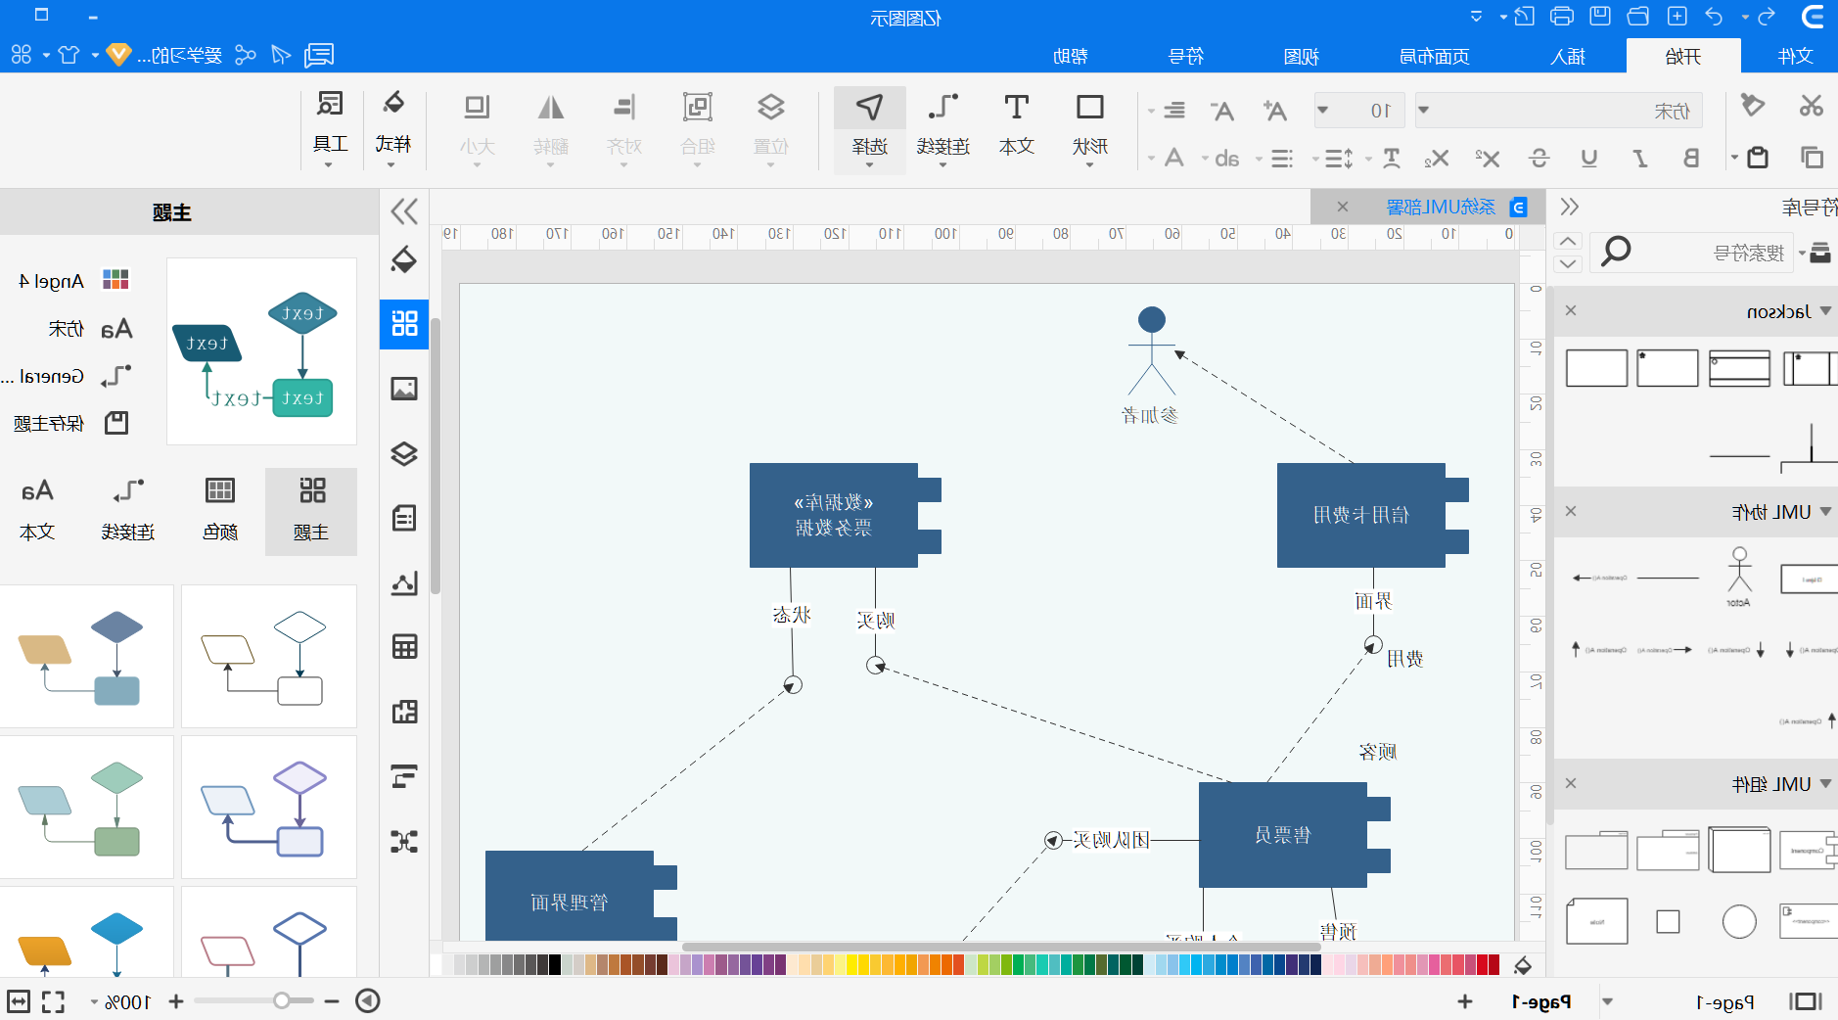This screenshot has height=1020, width=1838.
Task: Open the Tools (工具) ribbon button
Action: point(330,127)
